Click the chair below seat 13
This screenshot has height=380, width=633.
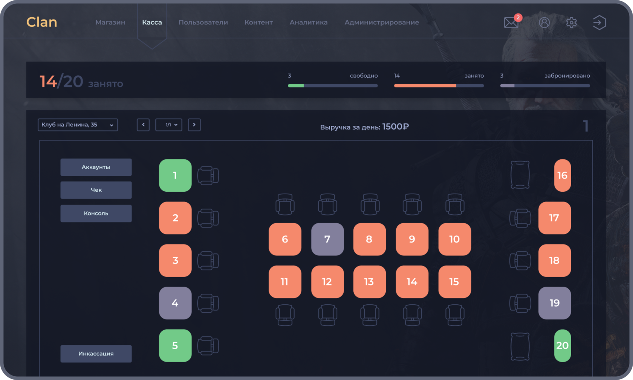tap(370, 315)
